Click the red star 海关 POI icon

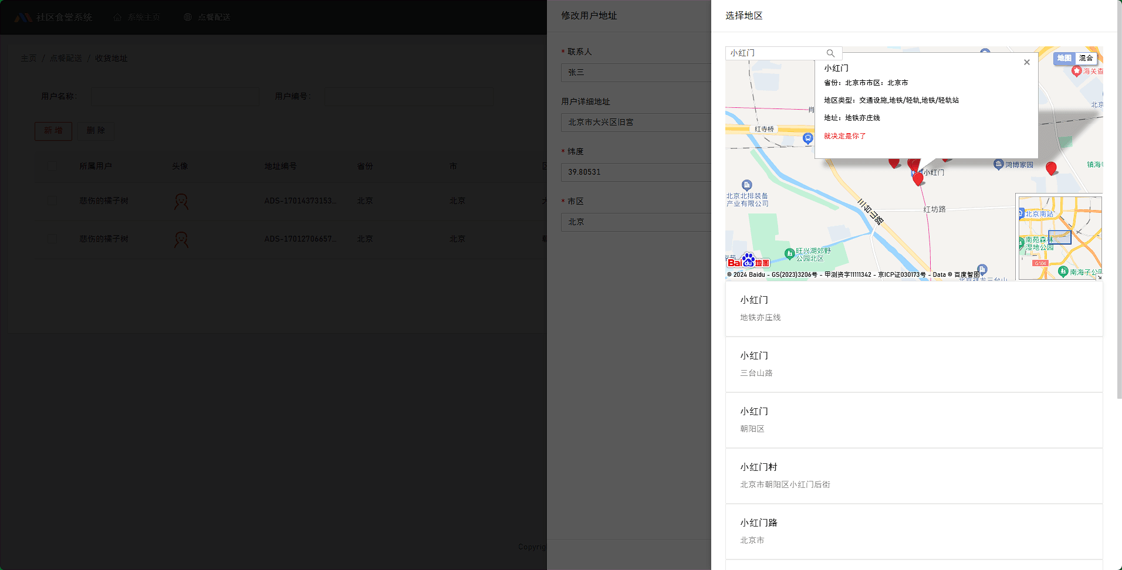[x=1076, y=71]
